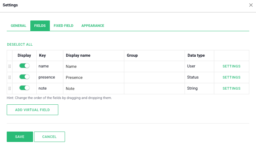Close the Settings dialog with X icon

[251, 5]
